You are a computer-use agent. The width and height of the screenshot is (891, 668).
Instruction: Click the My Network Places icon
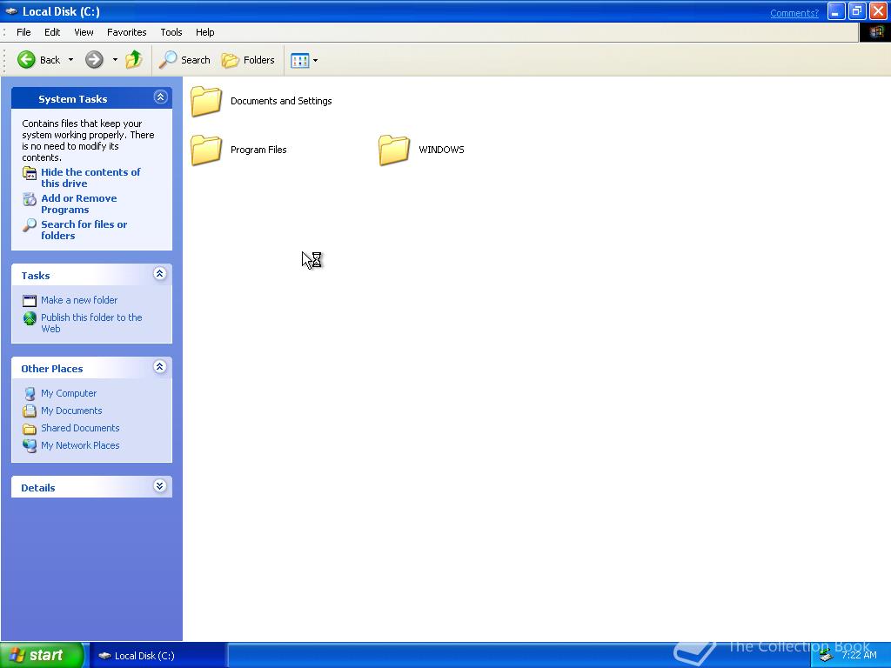pos(30,446)
